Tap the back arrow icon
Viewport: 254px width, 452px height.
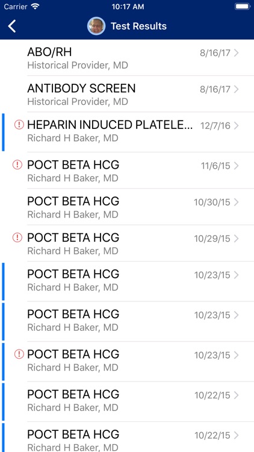[x=12, y=27]
